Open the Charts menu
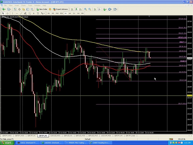This screenshot has height=145, width=193. [23, 6]
